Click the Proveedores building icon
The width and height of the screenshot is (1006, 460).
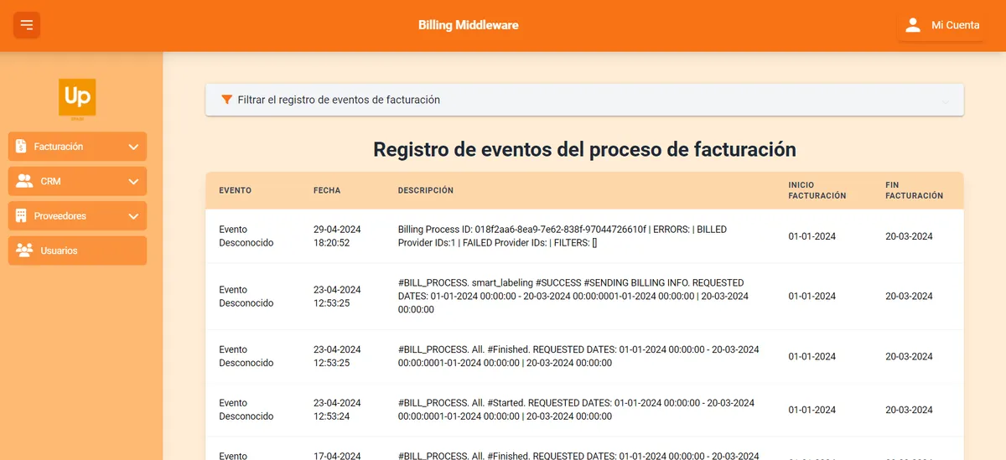click(22, 215)
